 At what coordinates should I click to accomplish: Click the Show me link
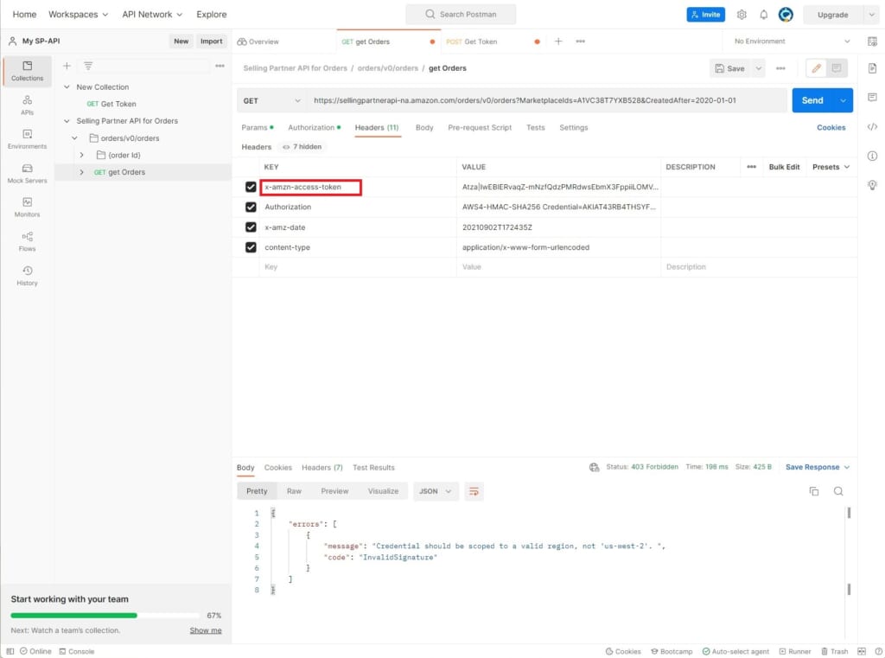(x=206, y=630)
